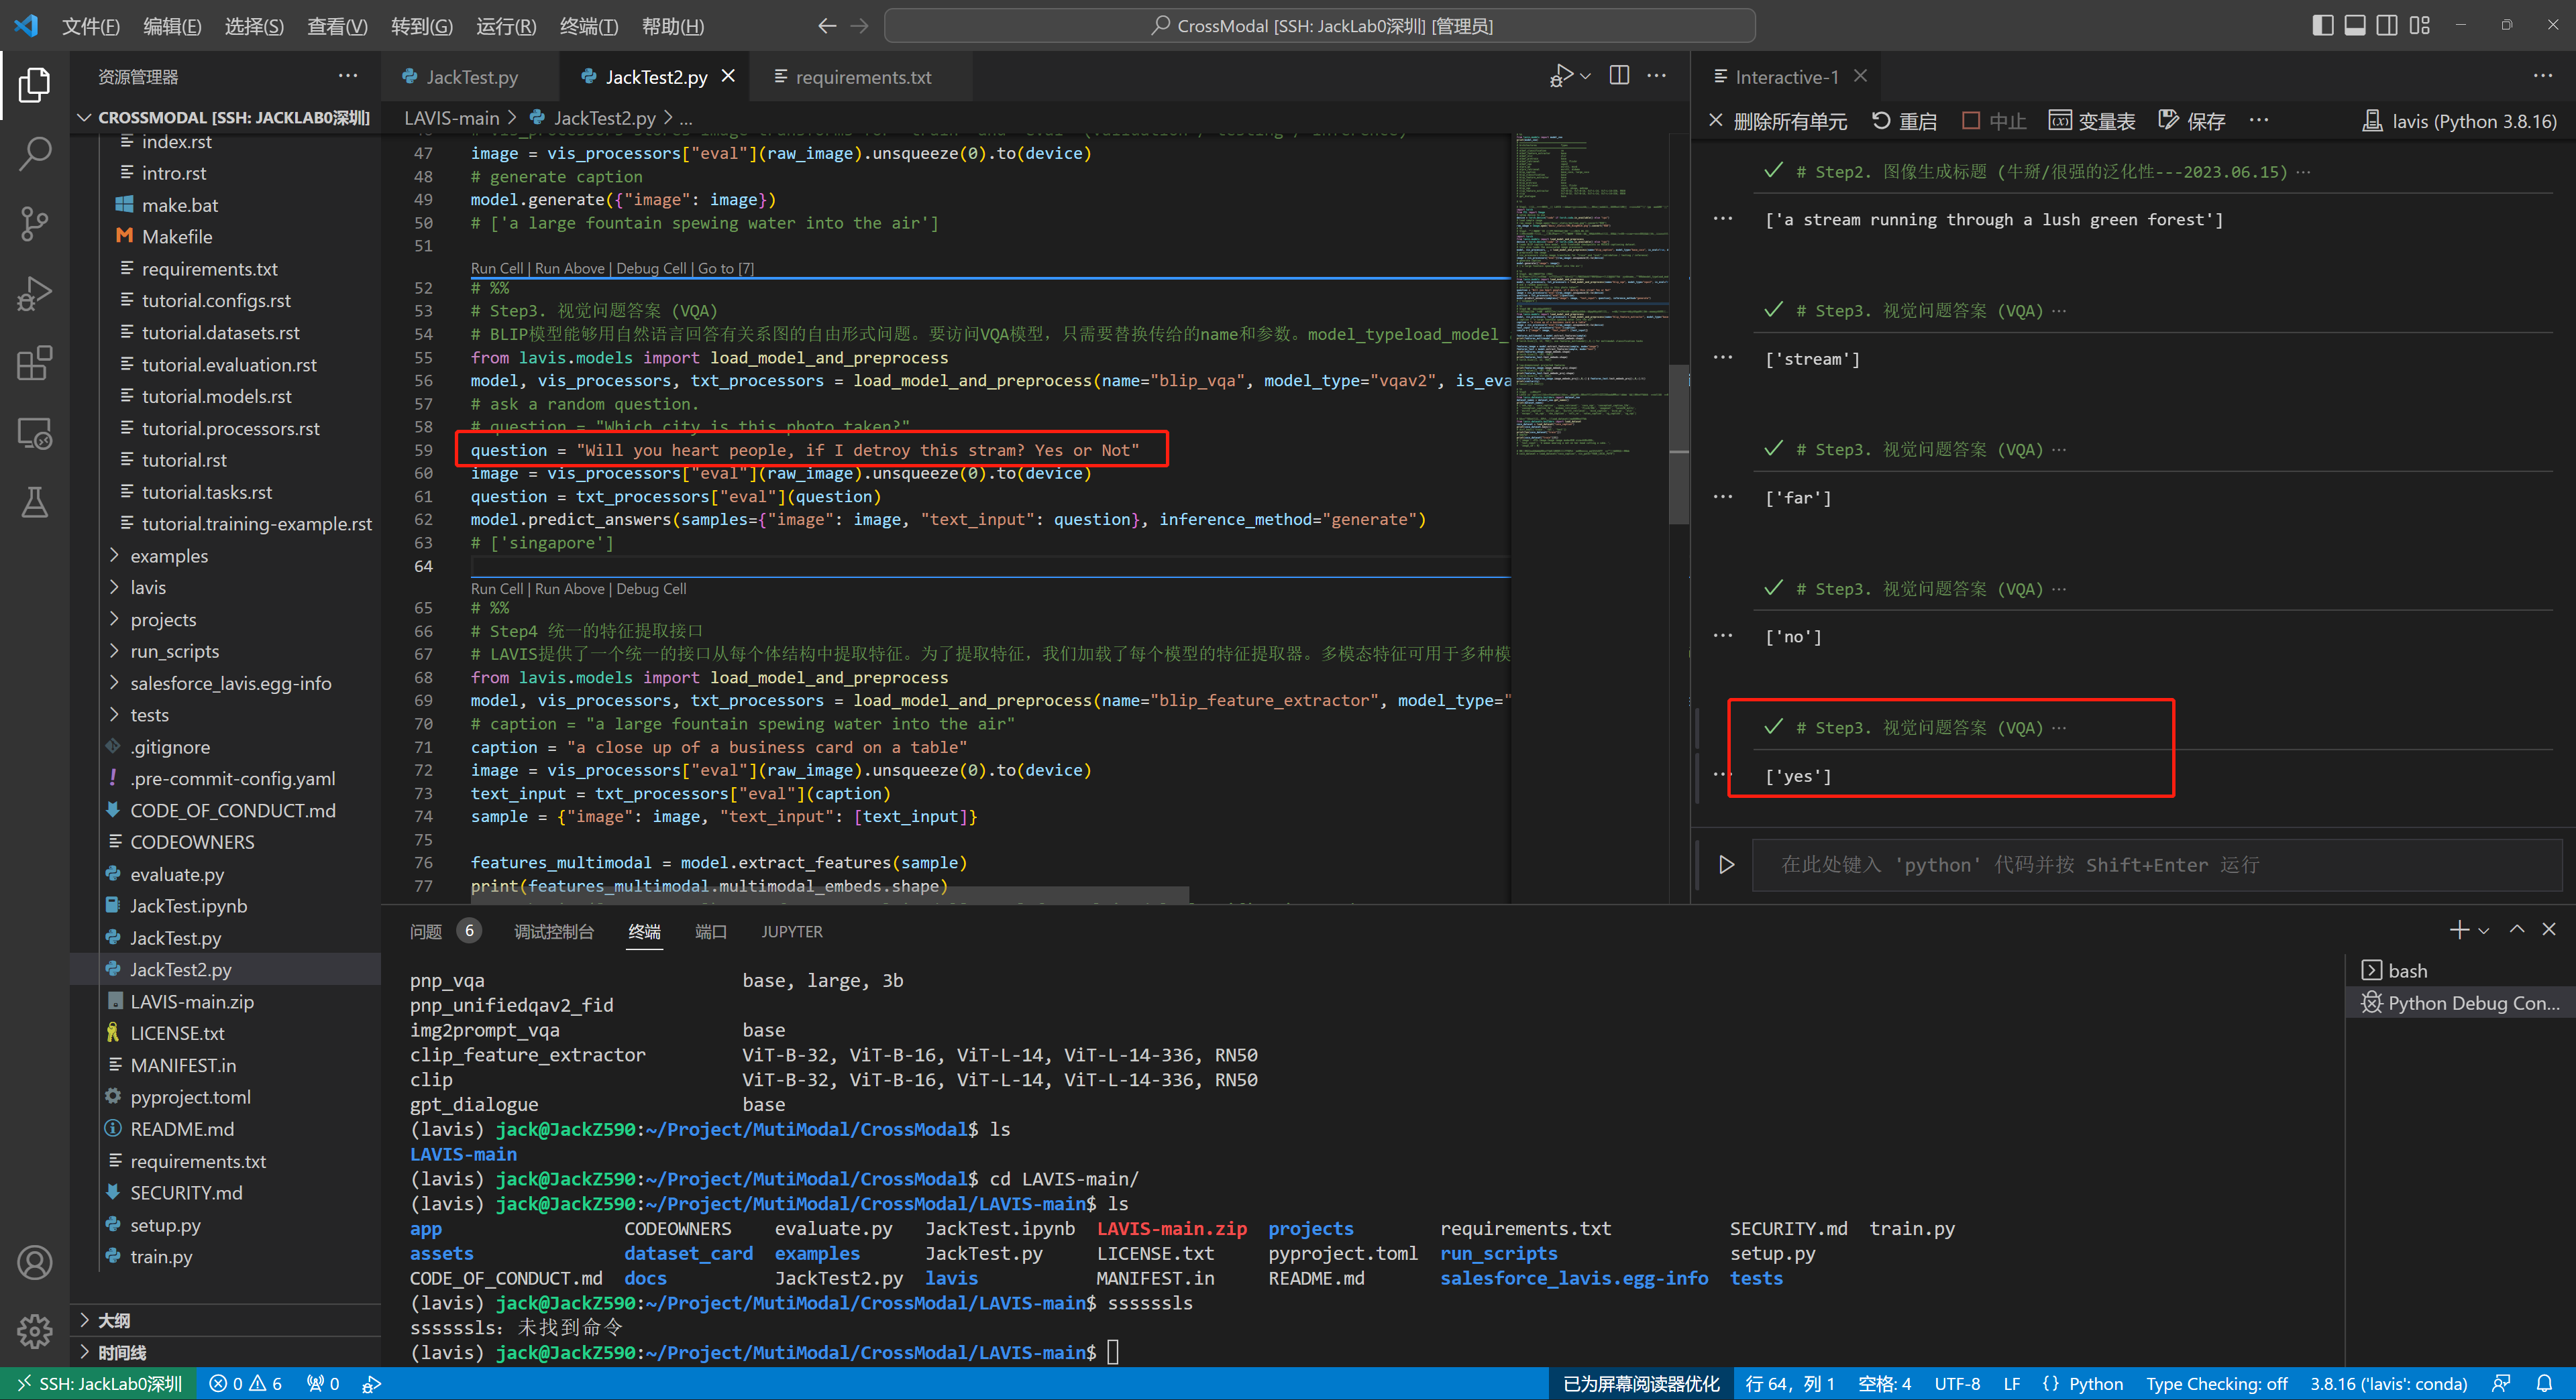This screenshot has height=1400, width=2576.
Task: Click the go back arrow in title bar
Action: click(x=827, y=26)
